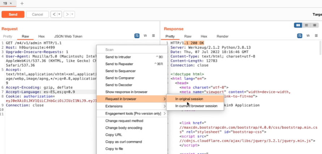Switch Request view to Hex tab

(x=42, y=36)
